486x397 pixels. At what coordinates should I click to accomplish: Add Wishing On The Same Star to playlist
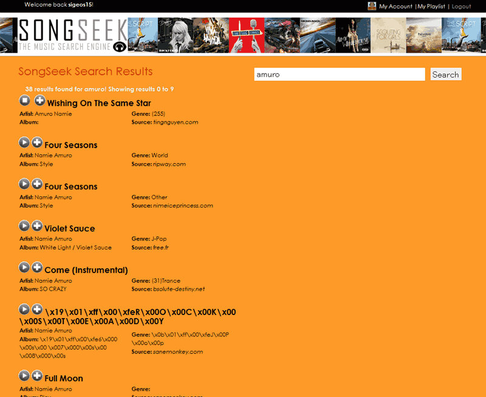[x=39, y=100]
